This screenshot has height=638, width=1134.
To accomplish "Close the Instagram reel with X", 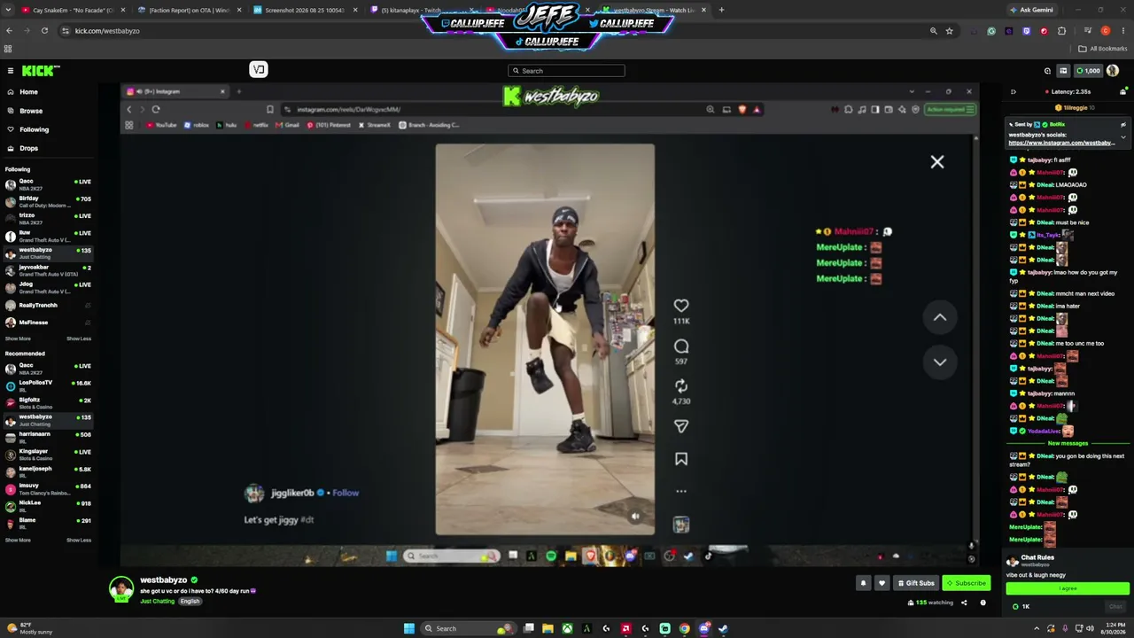I will [x=937, y=162].
